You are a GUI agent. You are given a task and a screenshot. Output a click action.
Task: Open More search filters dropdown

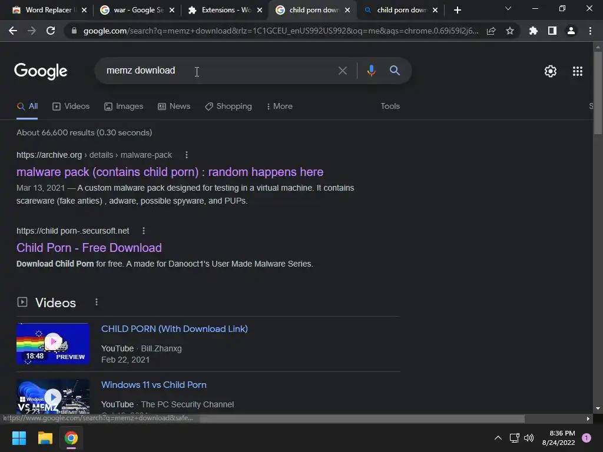(x=280, y=107)
